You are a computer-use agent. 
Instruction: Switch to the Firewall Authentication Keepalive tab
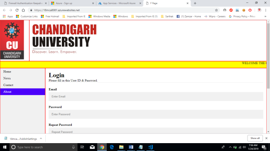tap(25, 3)
